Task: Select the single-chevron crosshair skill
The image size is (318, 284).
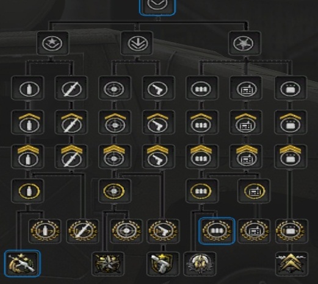Action: [x=115, y=122]
